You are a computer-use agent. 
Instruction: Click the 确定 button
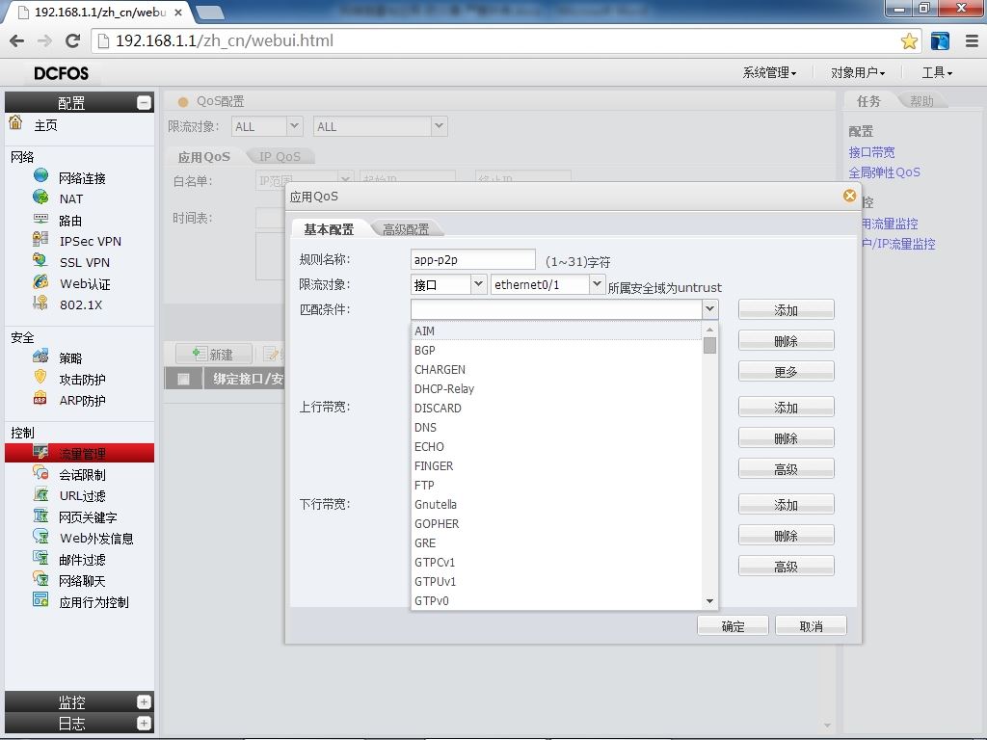pos(733,626)
